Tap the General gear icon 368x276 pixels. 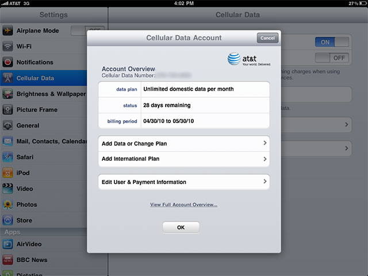8,125
